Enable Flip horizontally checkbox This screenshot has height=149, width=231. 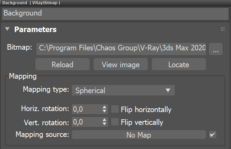(x=115, y=109)
